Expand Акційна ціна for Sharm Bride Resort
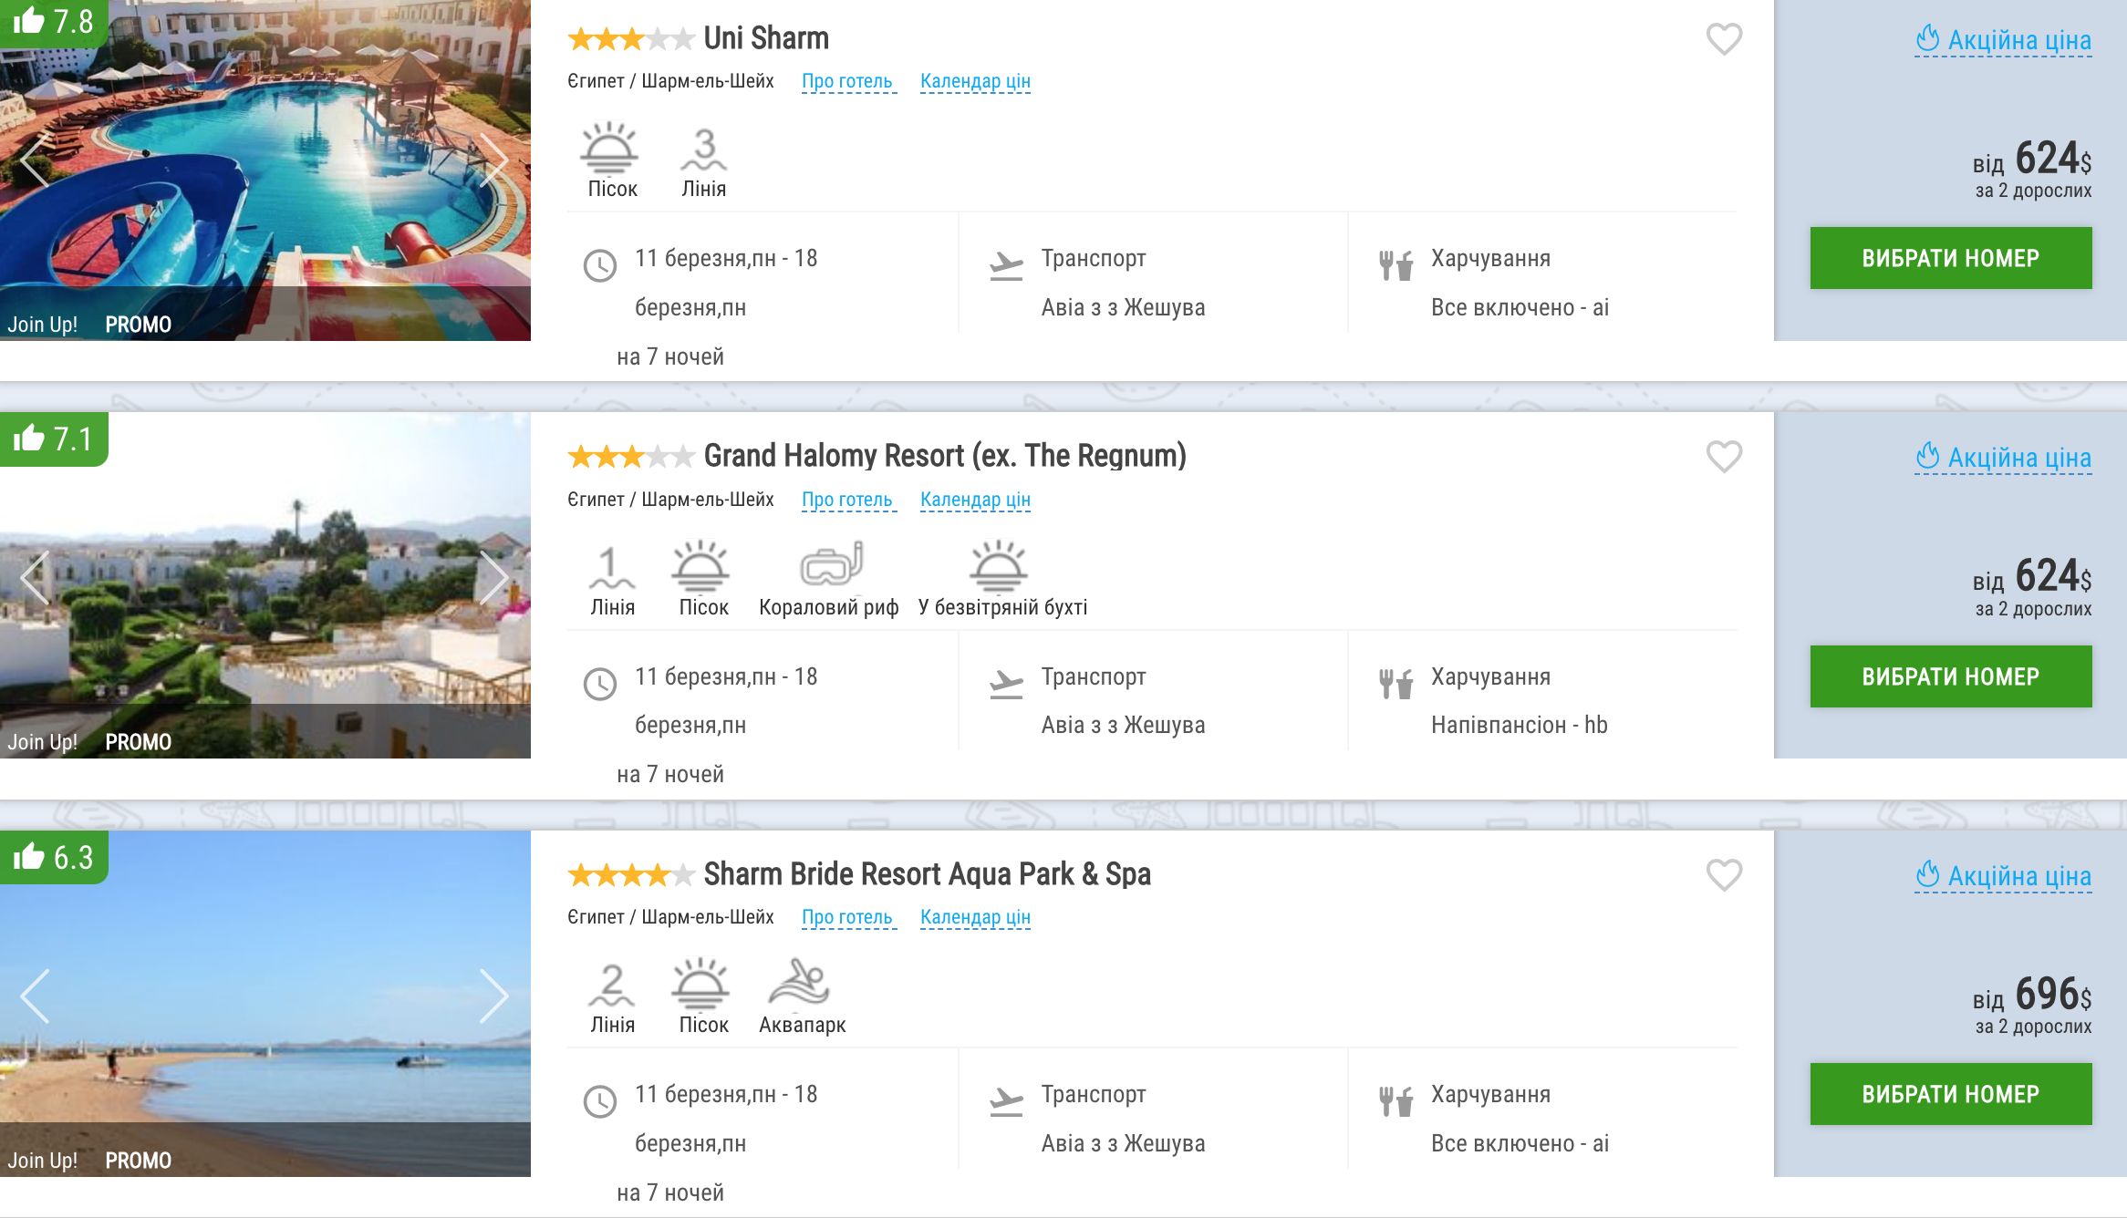The image size is (2127, 1218). [x=2003, y=876]
